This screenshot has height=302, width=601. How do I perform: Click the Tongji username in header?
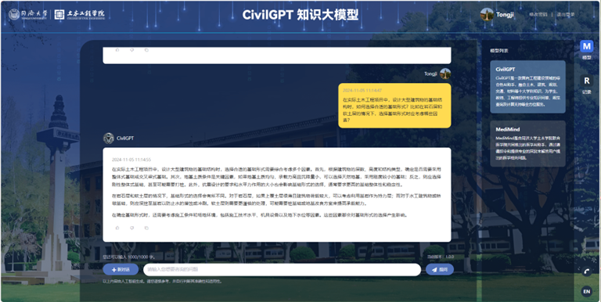[505, 15]
